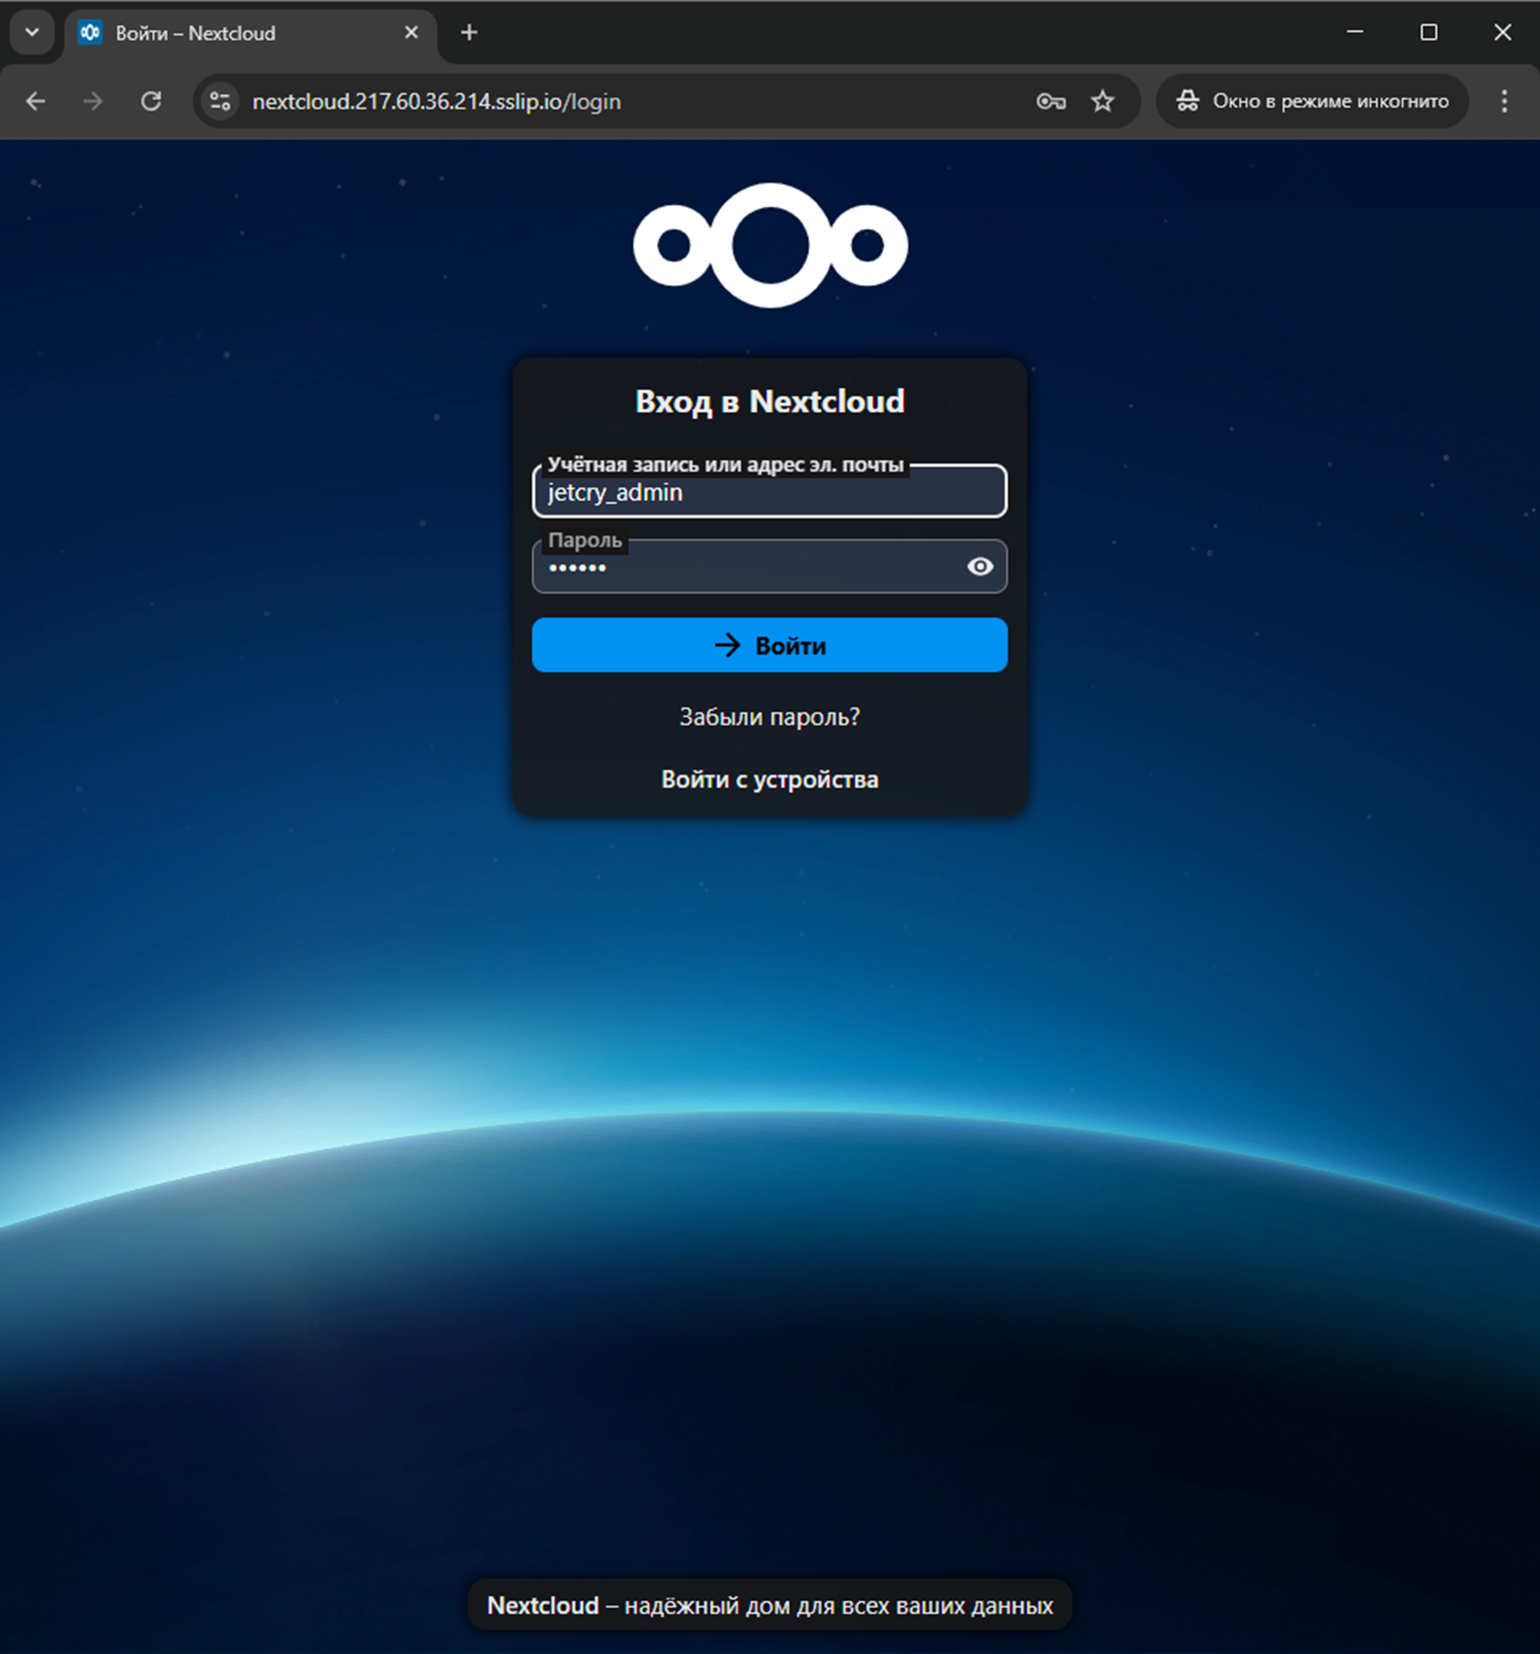This screenshot has height=1654, width=1540.
Task: Click the Войти login button
Action: 770,645
